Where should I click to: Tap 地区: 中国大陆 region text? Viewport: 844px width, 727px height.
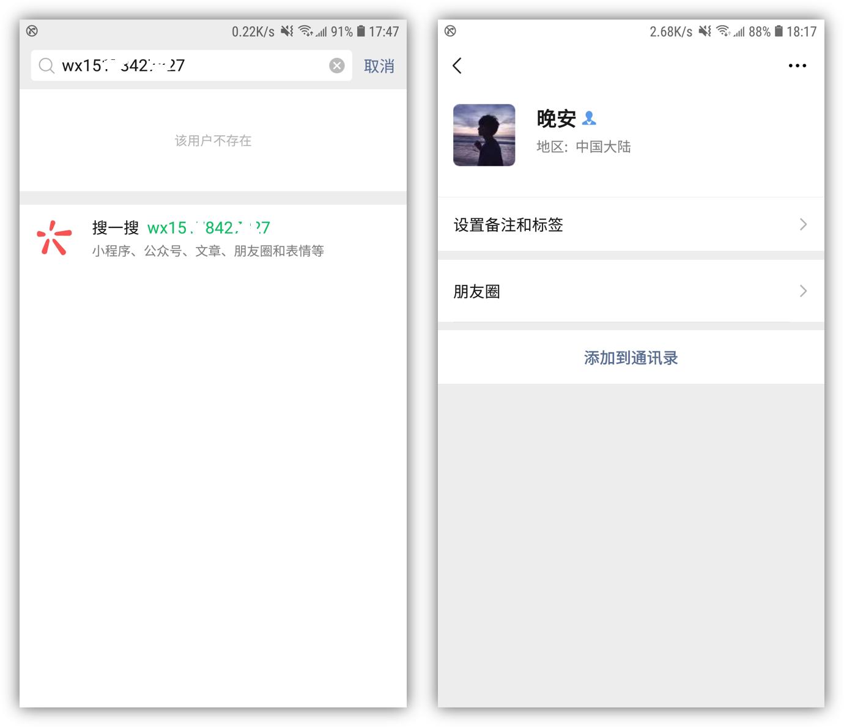coord(583,147)
